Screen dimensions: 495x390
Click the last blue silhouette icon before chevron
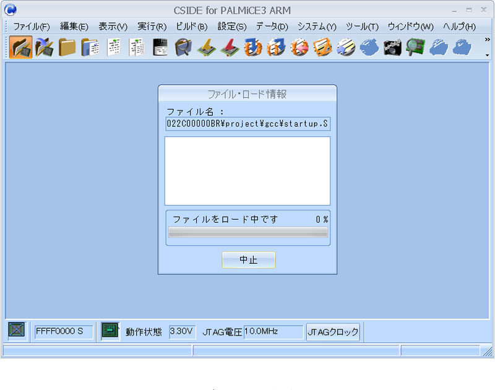pyautogui.click(x=462, y=47)
